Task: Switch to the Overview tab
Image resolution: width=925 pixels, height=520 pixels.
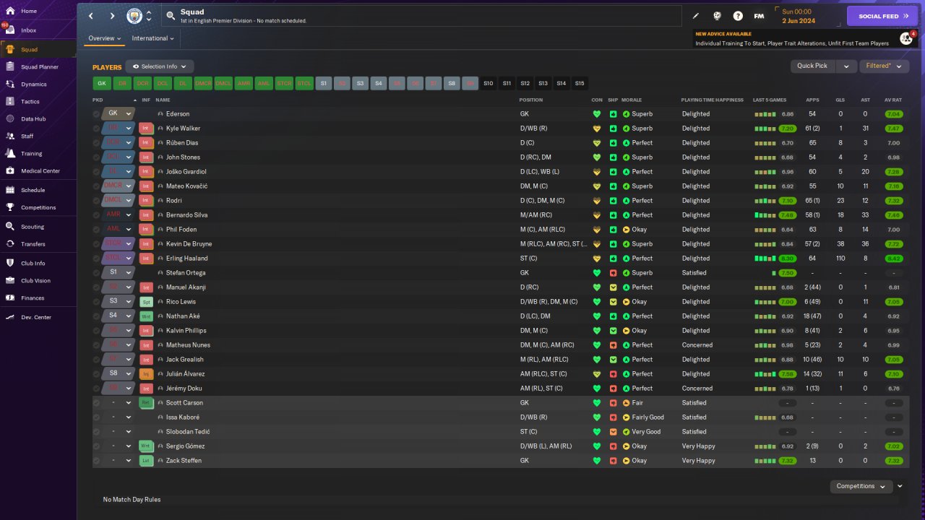Action: [x=104, y=38]
